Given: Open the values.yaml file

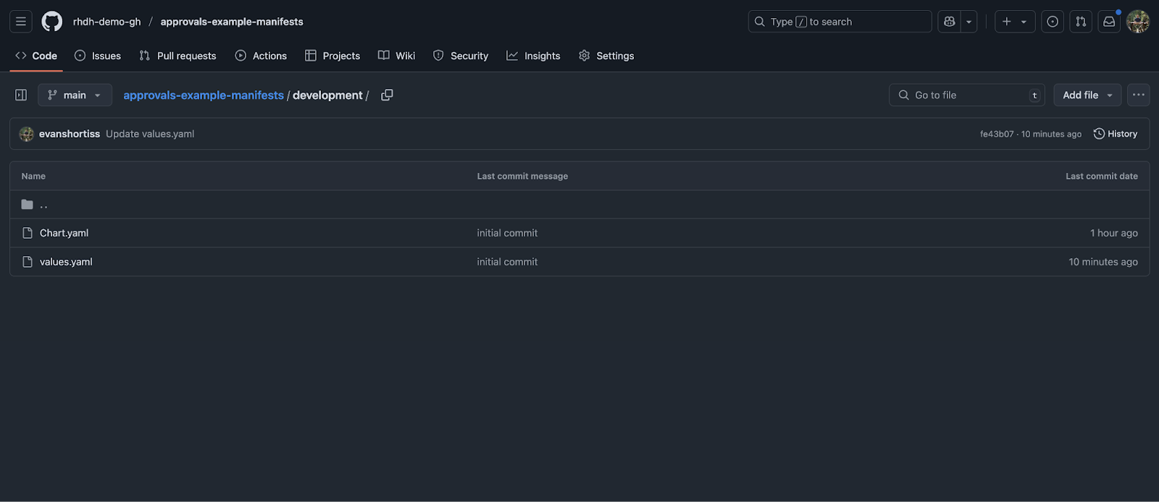Looking at the screenshot, I should pyautogui.click(x=66, y=262).
